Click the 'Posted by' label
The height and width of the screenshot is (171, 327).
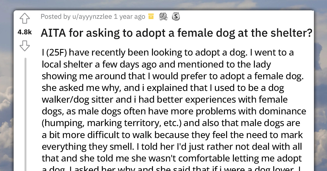[x=55, y=17]
